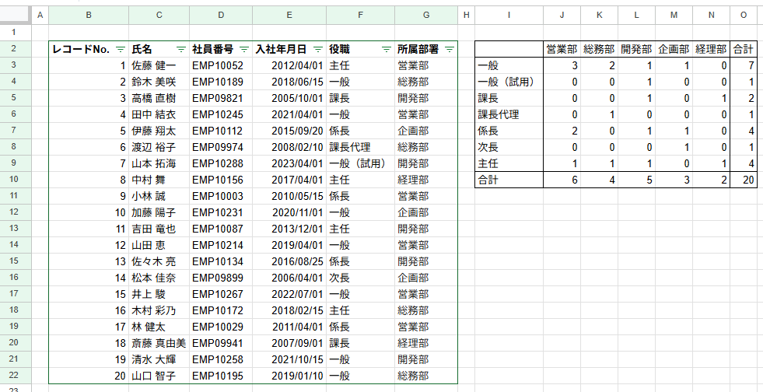Viewport: 763px width, 392px height.
Task: Click the 経理部 summary table header
Action: (712, 49)
